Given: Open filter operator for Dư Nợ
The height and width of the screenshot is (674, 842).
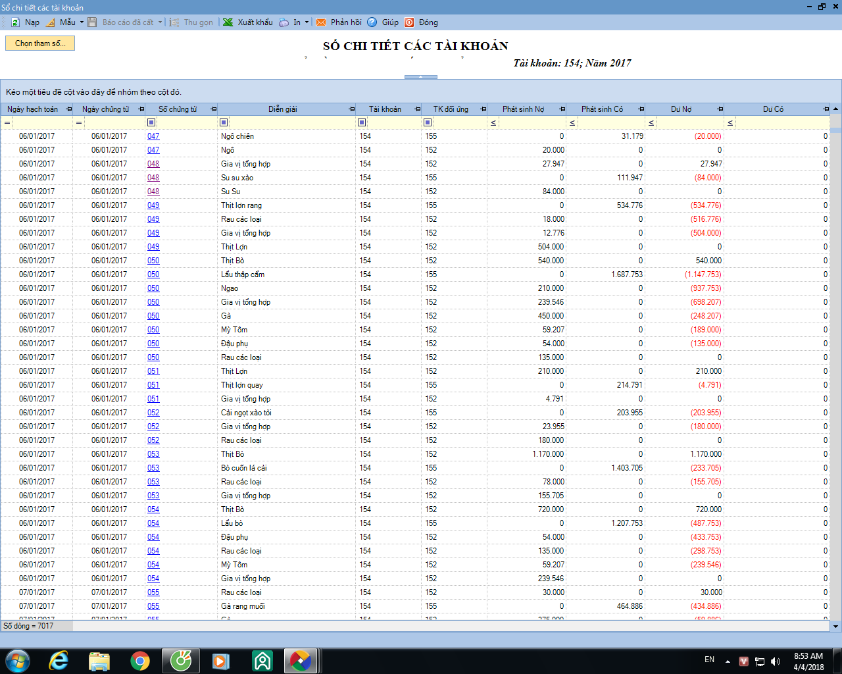Looking at the screenshot, I should point(651,122).
